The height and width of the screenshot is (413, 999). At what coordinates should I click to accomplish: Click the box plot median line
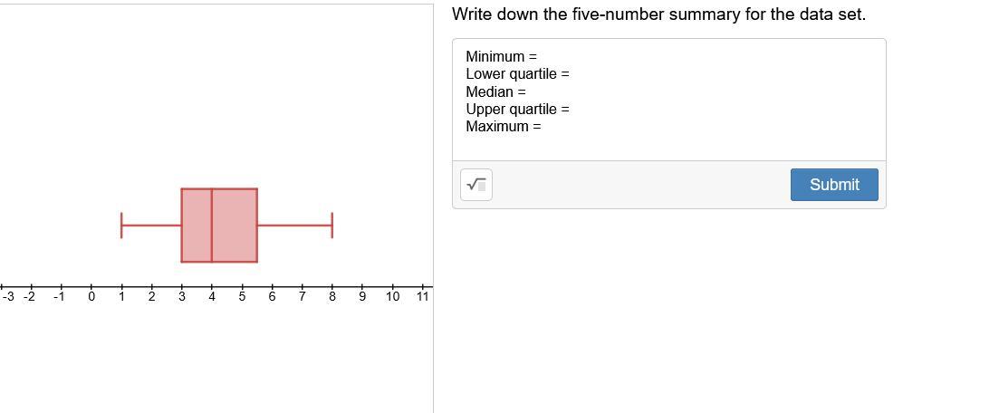212,225
